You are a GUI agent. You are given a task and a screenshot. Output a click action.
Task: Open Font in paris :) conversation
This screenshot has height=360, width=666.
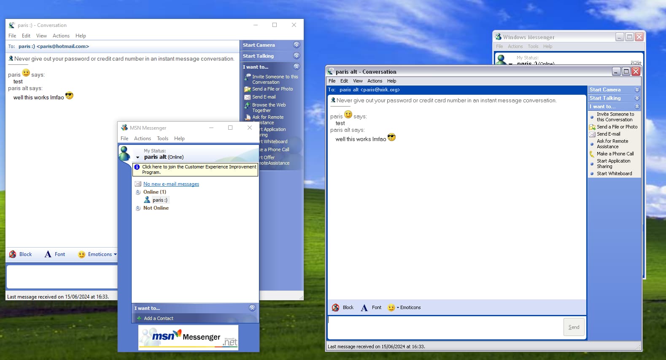55,254
